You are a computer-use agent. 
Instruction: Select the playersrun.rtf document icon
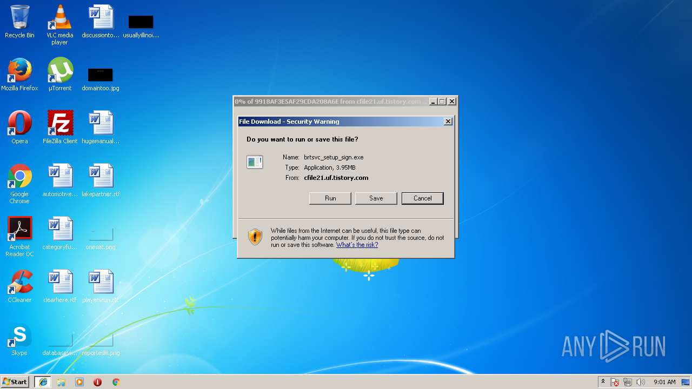(x=101, y=286)
